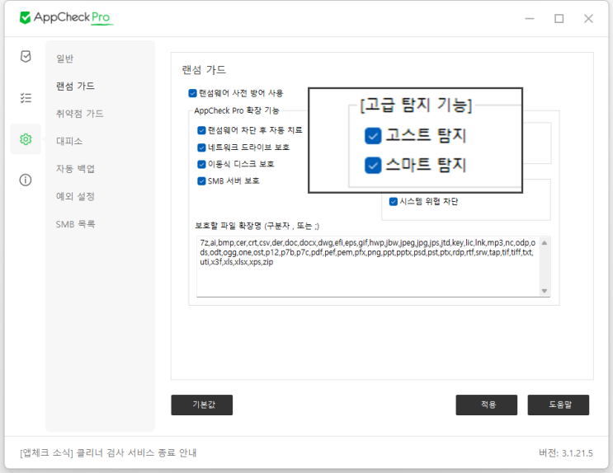Maximize the AppCheck Pro window

point(559,18)
